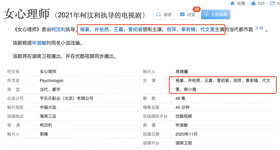
Task: Click the blue 上传视频 upload button
Action: tap(216, 15)
